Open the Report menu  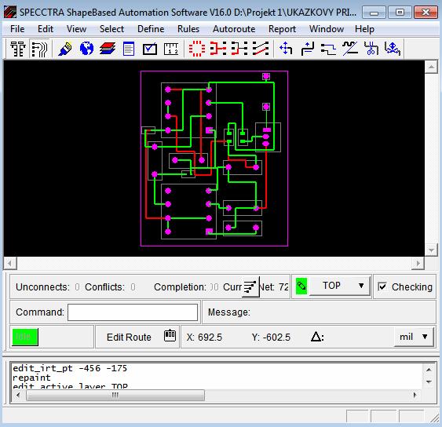282,29
